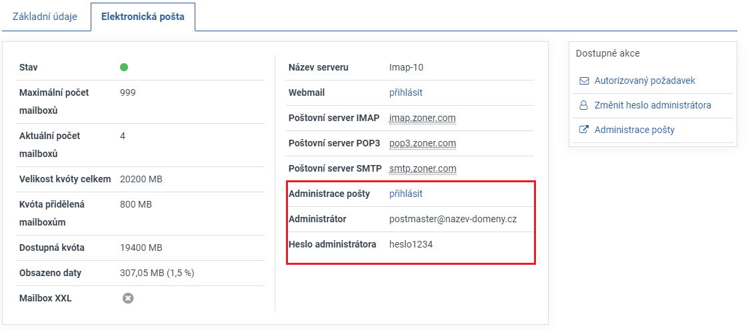Open the Autorizovaný požadavek action
Viewport: 748px width, 330px height.
(645, 81)
